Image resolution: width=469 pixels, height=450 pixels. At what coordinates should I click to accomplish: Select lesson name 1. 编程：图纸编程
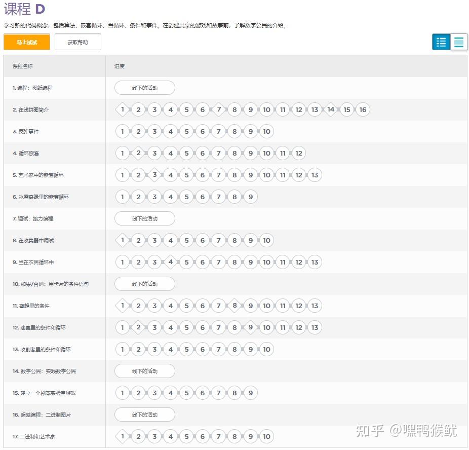(32, 88)
